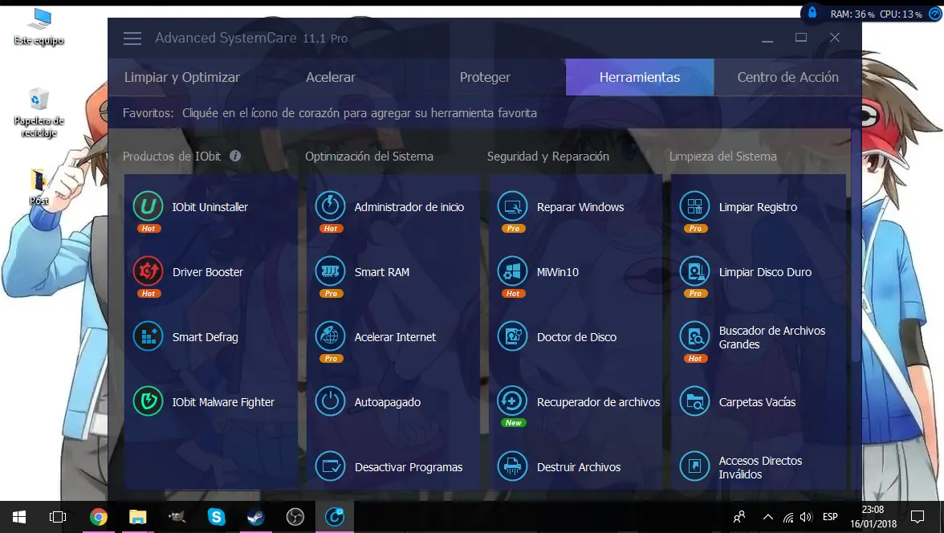This screenshot has height=533, width=944.
Task: Open the Centro de Acción tab
Action: pos(787,77)
